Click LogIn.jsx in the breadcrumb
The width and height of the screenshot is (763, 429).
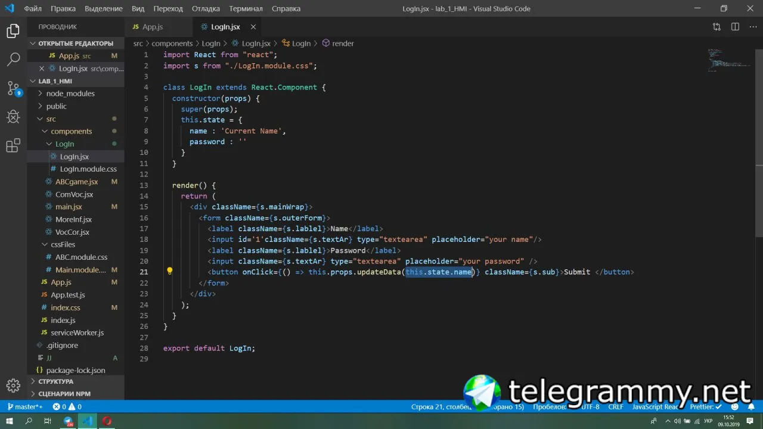251,43
